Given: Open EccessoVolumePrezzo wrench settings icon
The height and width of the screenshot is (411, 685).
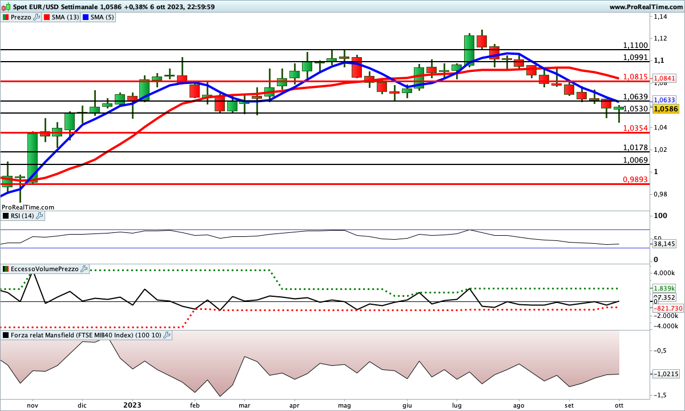Looking at the screenshot, I should click(84, 269).
